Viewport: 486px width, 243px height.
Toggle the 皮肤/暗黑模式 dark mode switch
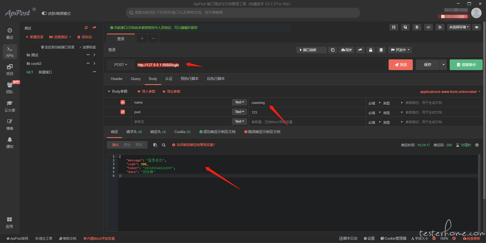click(44, 13)
